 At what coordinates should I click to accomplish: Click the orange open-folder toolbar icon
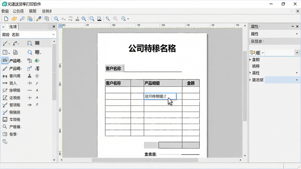14,18
